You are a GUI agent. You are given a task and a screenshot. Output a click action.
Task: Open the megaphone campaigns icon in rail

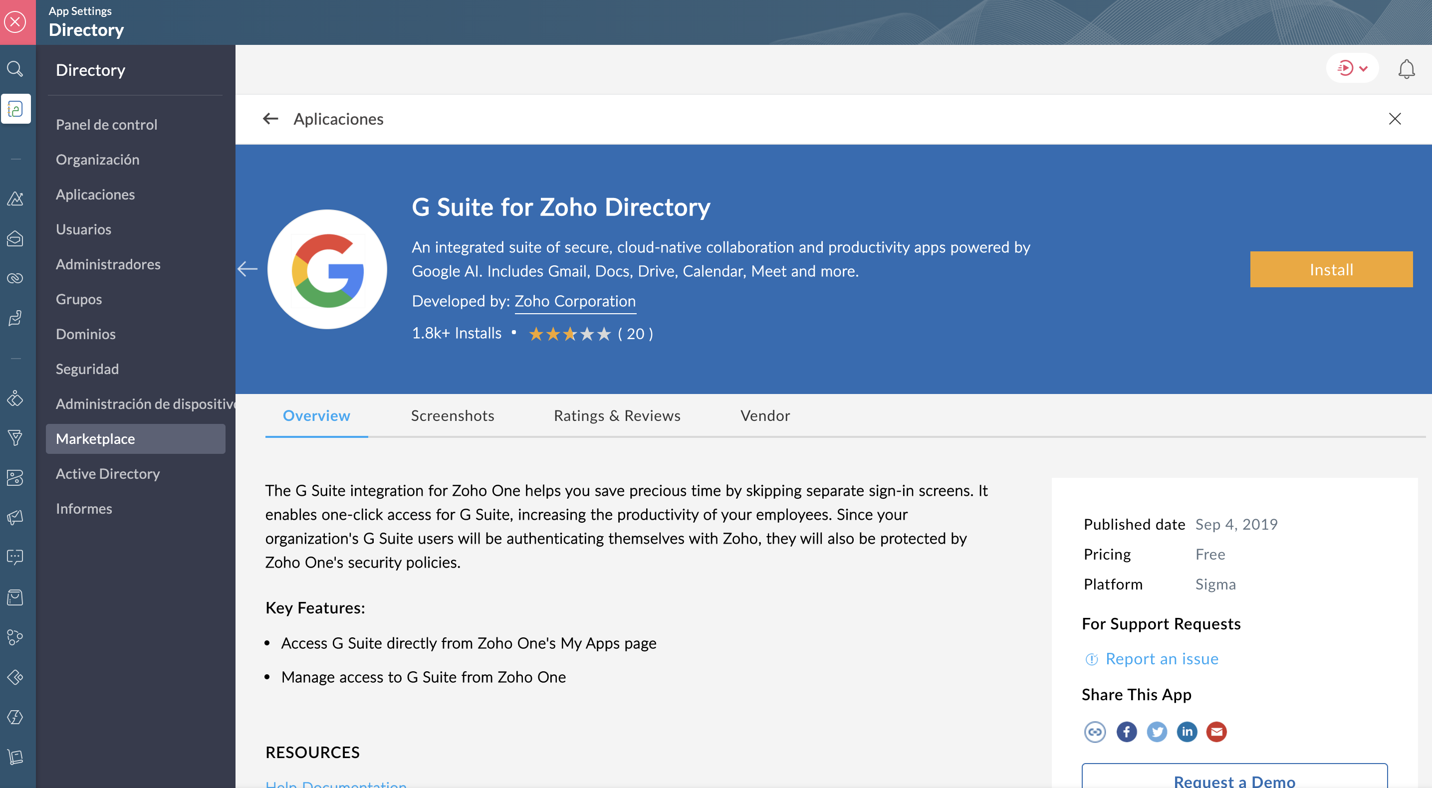click(x=15, y=517)
